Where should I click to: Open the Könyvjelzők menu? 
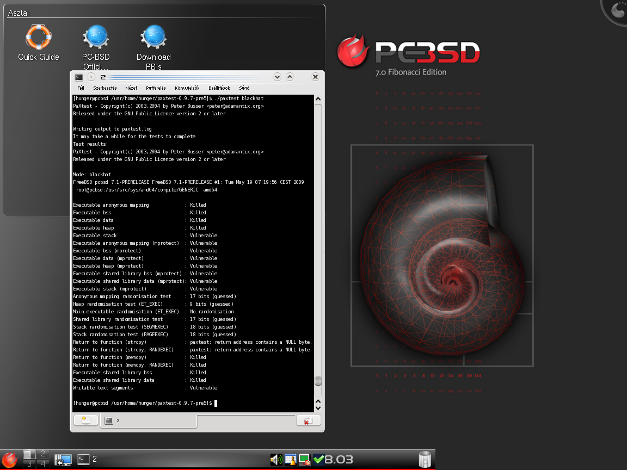pyautogui.click(x=187, y=88)
